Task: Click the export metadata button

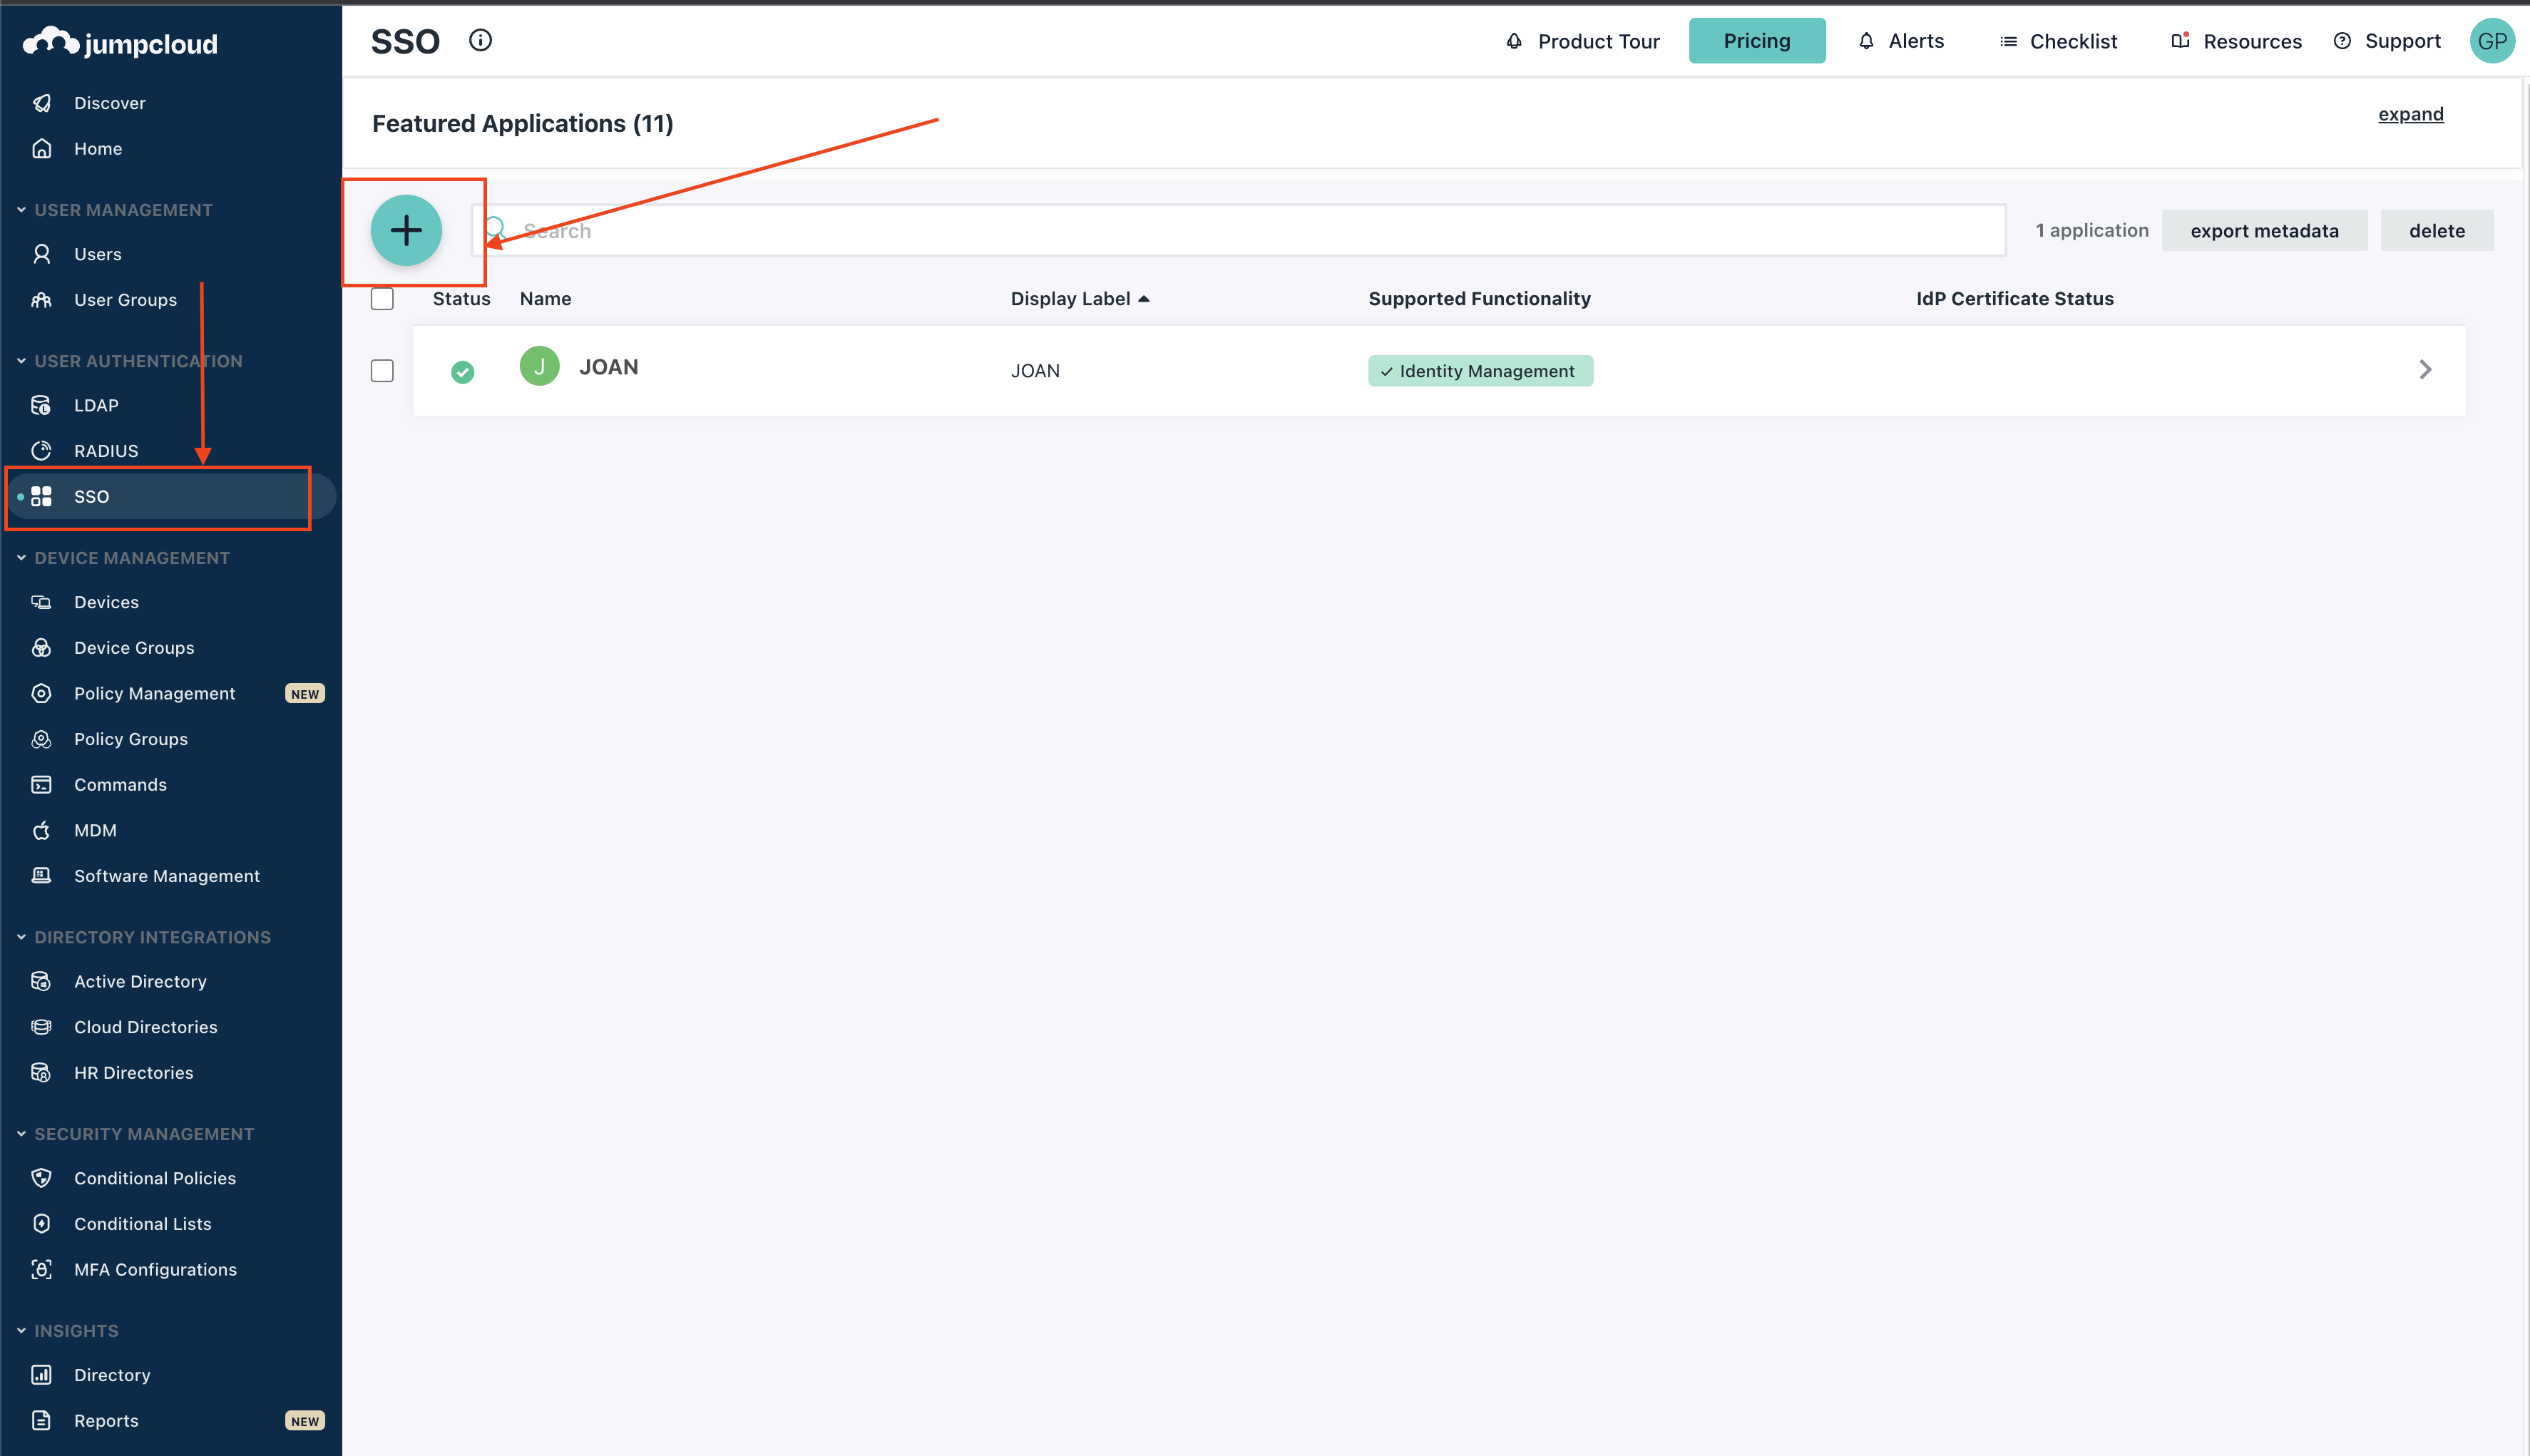Action: [2264, 229]
